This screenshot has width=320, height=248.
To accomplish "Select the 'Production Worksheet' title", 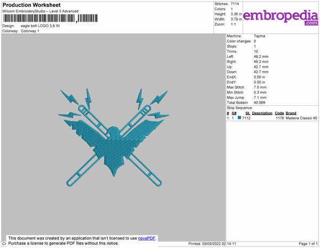I will [31, 5].
